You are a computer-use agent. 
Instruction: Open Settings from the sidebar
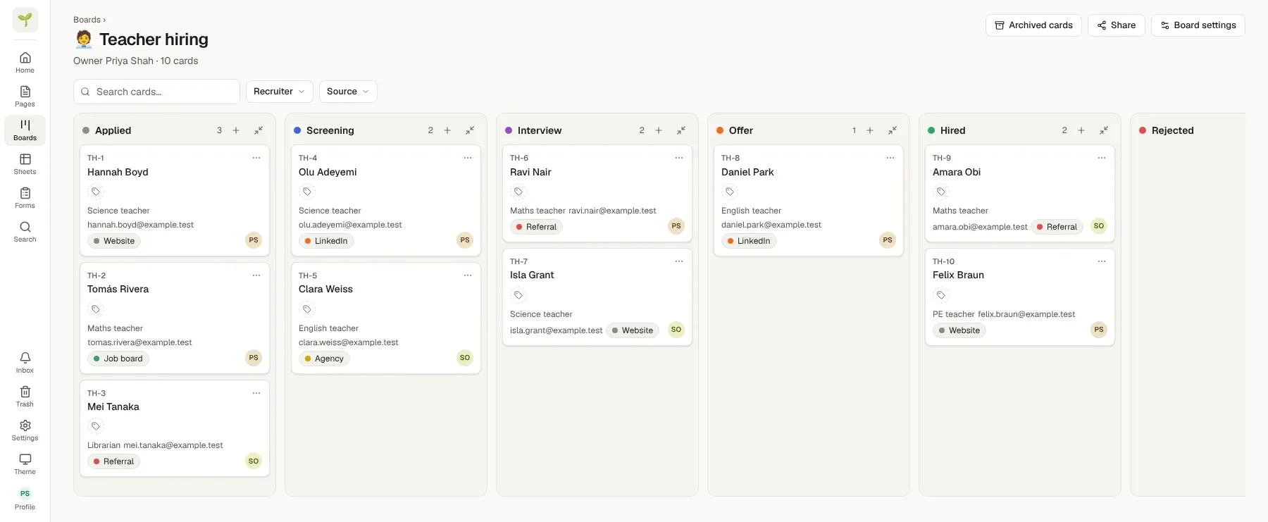25,430
